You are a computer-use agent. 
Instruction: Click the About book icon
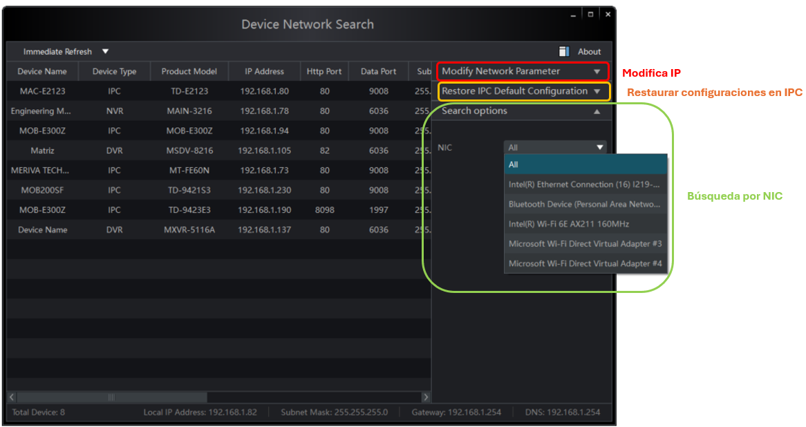(564, 51)
